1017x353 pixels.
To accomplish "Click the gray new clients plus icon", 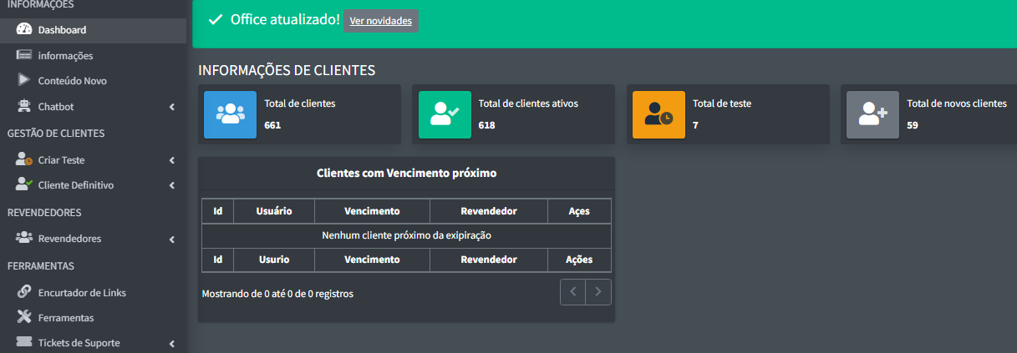I will point(872,114).
